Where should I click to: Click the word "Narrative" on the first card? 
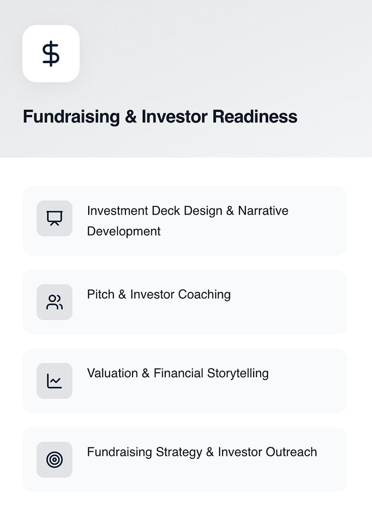click(x=263, y=211)
